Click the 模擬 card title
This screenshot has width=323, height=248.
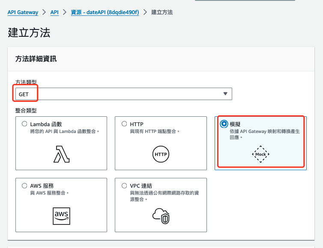235,124
